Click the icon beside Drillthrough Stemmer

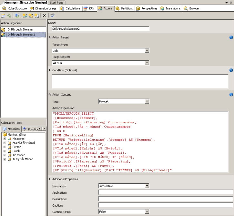click(3, 30)
